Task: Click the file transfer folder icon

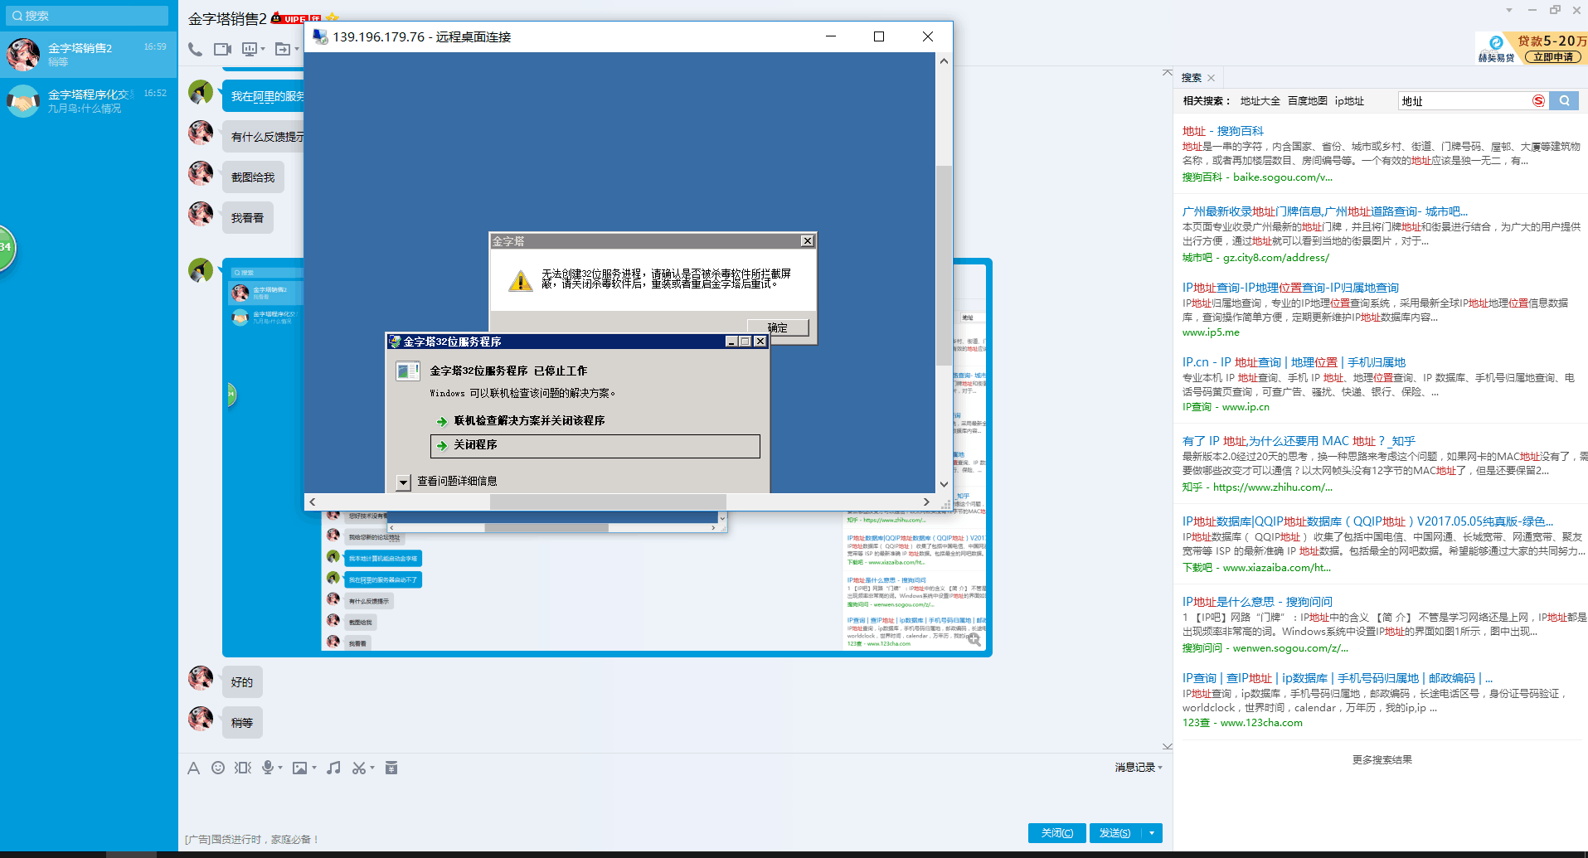Action: click(x=283, y=49)
